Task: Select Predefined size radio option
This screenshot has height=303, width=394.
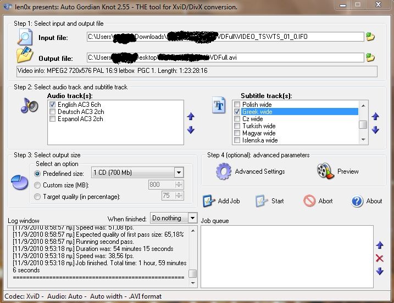Action: tap(37, 174)
